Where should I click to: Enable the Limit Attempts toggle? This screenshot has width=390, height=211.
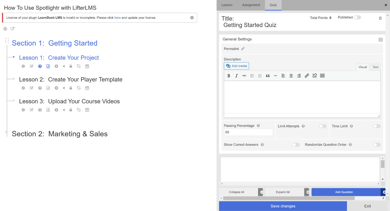pyautogui.click(x=323, y=126)
